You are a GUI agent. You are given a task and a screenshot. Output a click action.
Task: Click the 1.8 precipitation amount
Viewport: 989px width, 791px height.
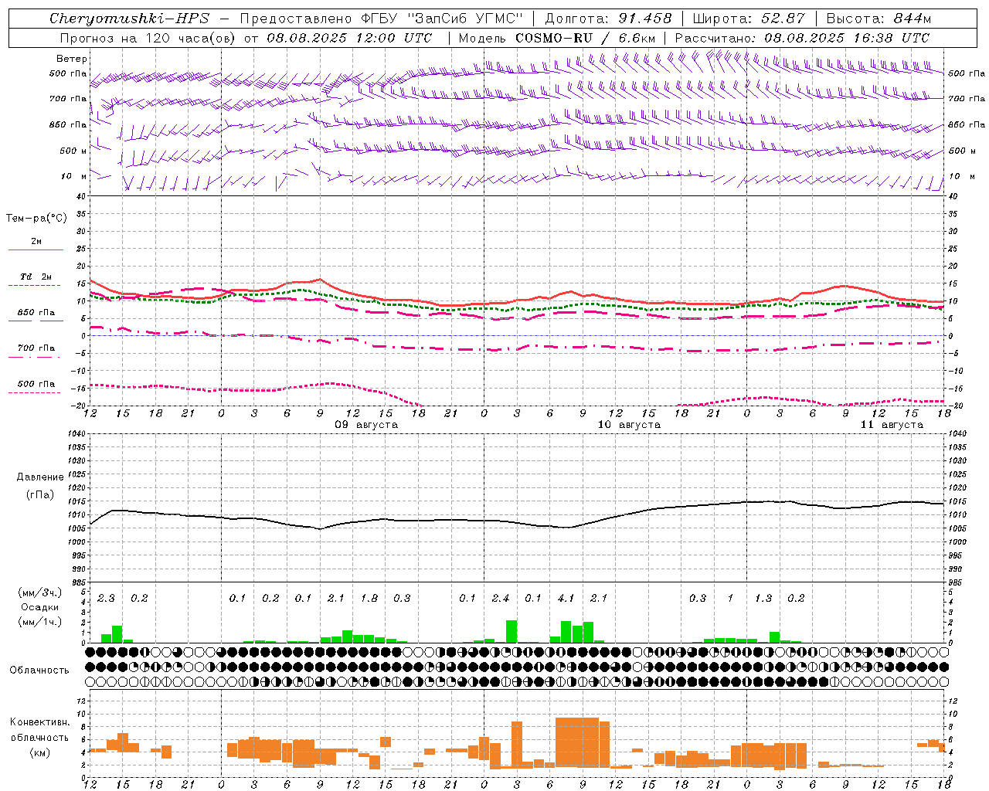[x=369, y=598]
